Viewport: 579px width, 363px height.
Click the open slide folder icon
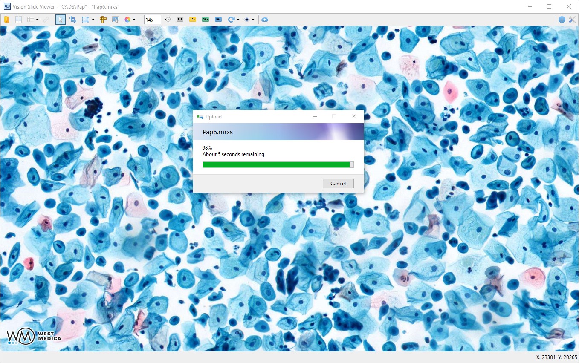tap(6, 20)
